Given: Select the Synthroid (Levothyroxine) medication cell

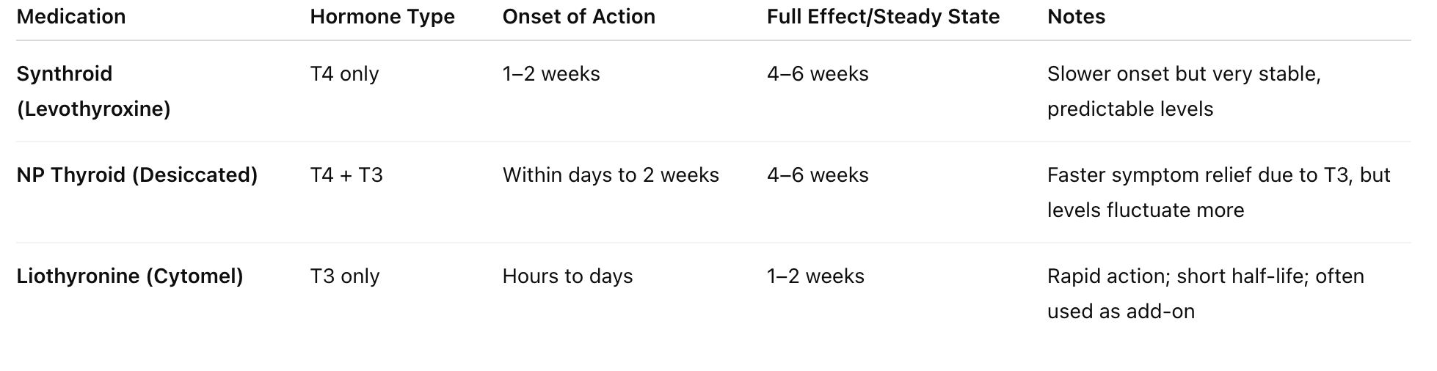Looking at the screenshot, I should (93, 91).
